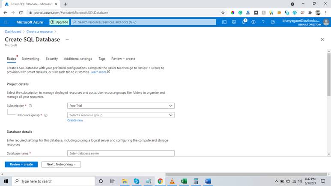This screenshot has height=186, width=331.
Task: Open the Chrome three-dot menu
Action: [x=326, y=13]
